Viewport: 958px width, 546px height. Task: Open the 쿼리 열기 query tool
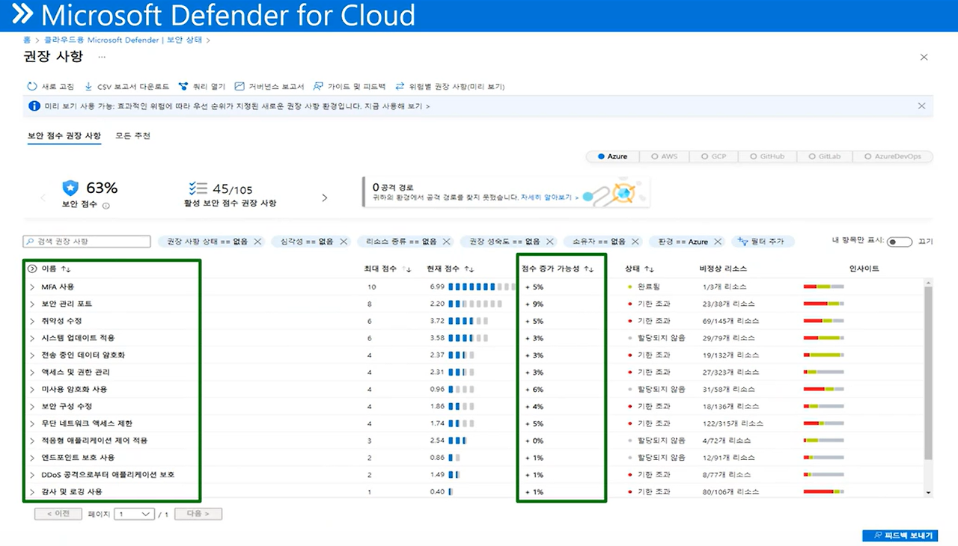coord(202,86)
